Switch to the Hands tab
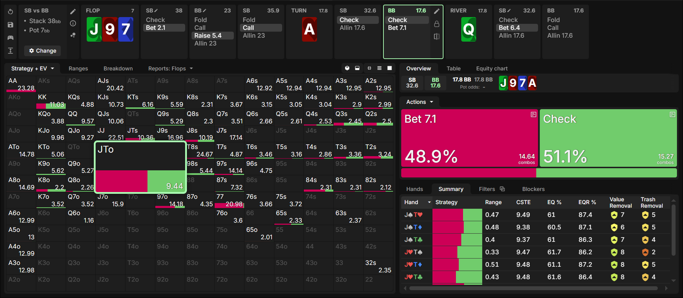Image resolution: width=683 pixels, height=298 pixels. (x=415, y=189)
